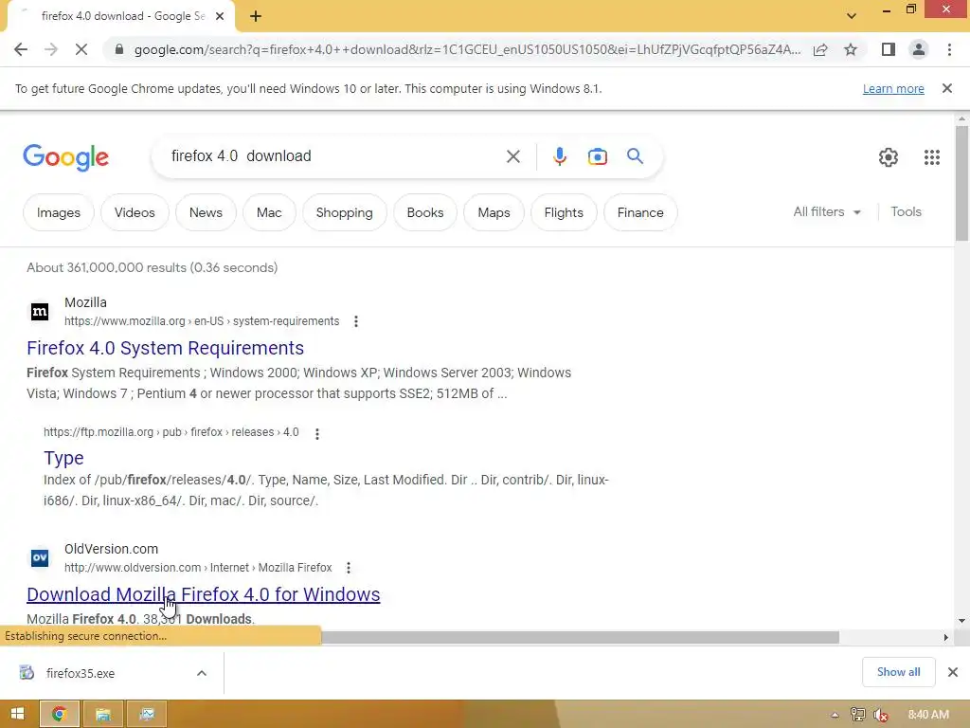The width and height of the screenshot is (970, 728).
Task: Click the forward navigation arrow
Action: click(x=51, y=49)
